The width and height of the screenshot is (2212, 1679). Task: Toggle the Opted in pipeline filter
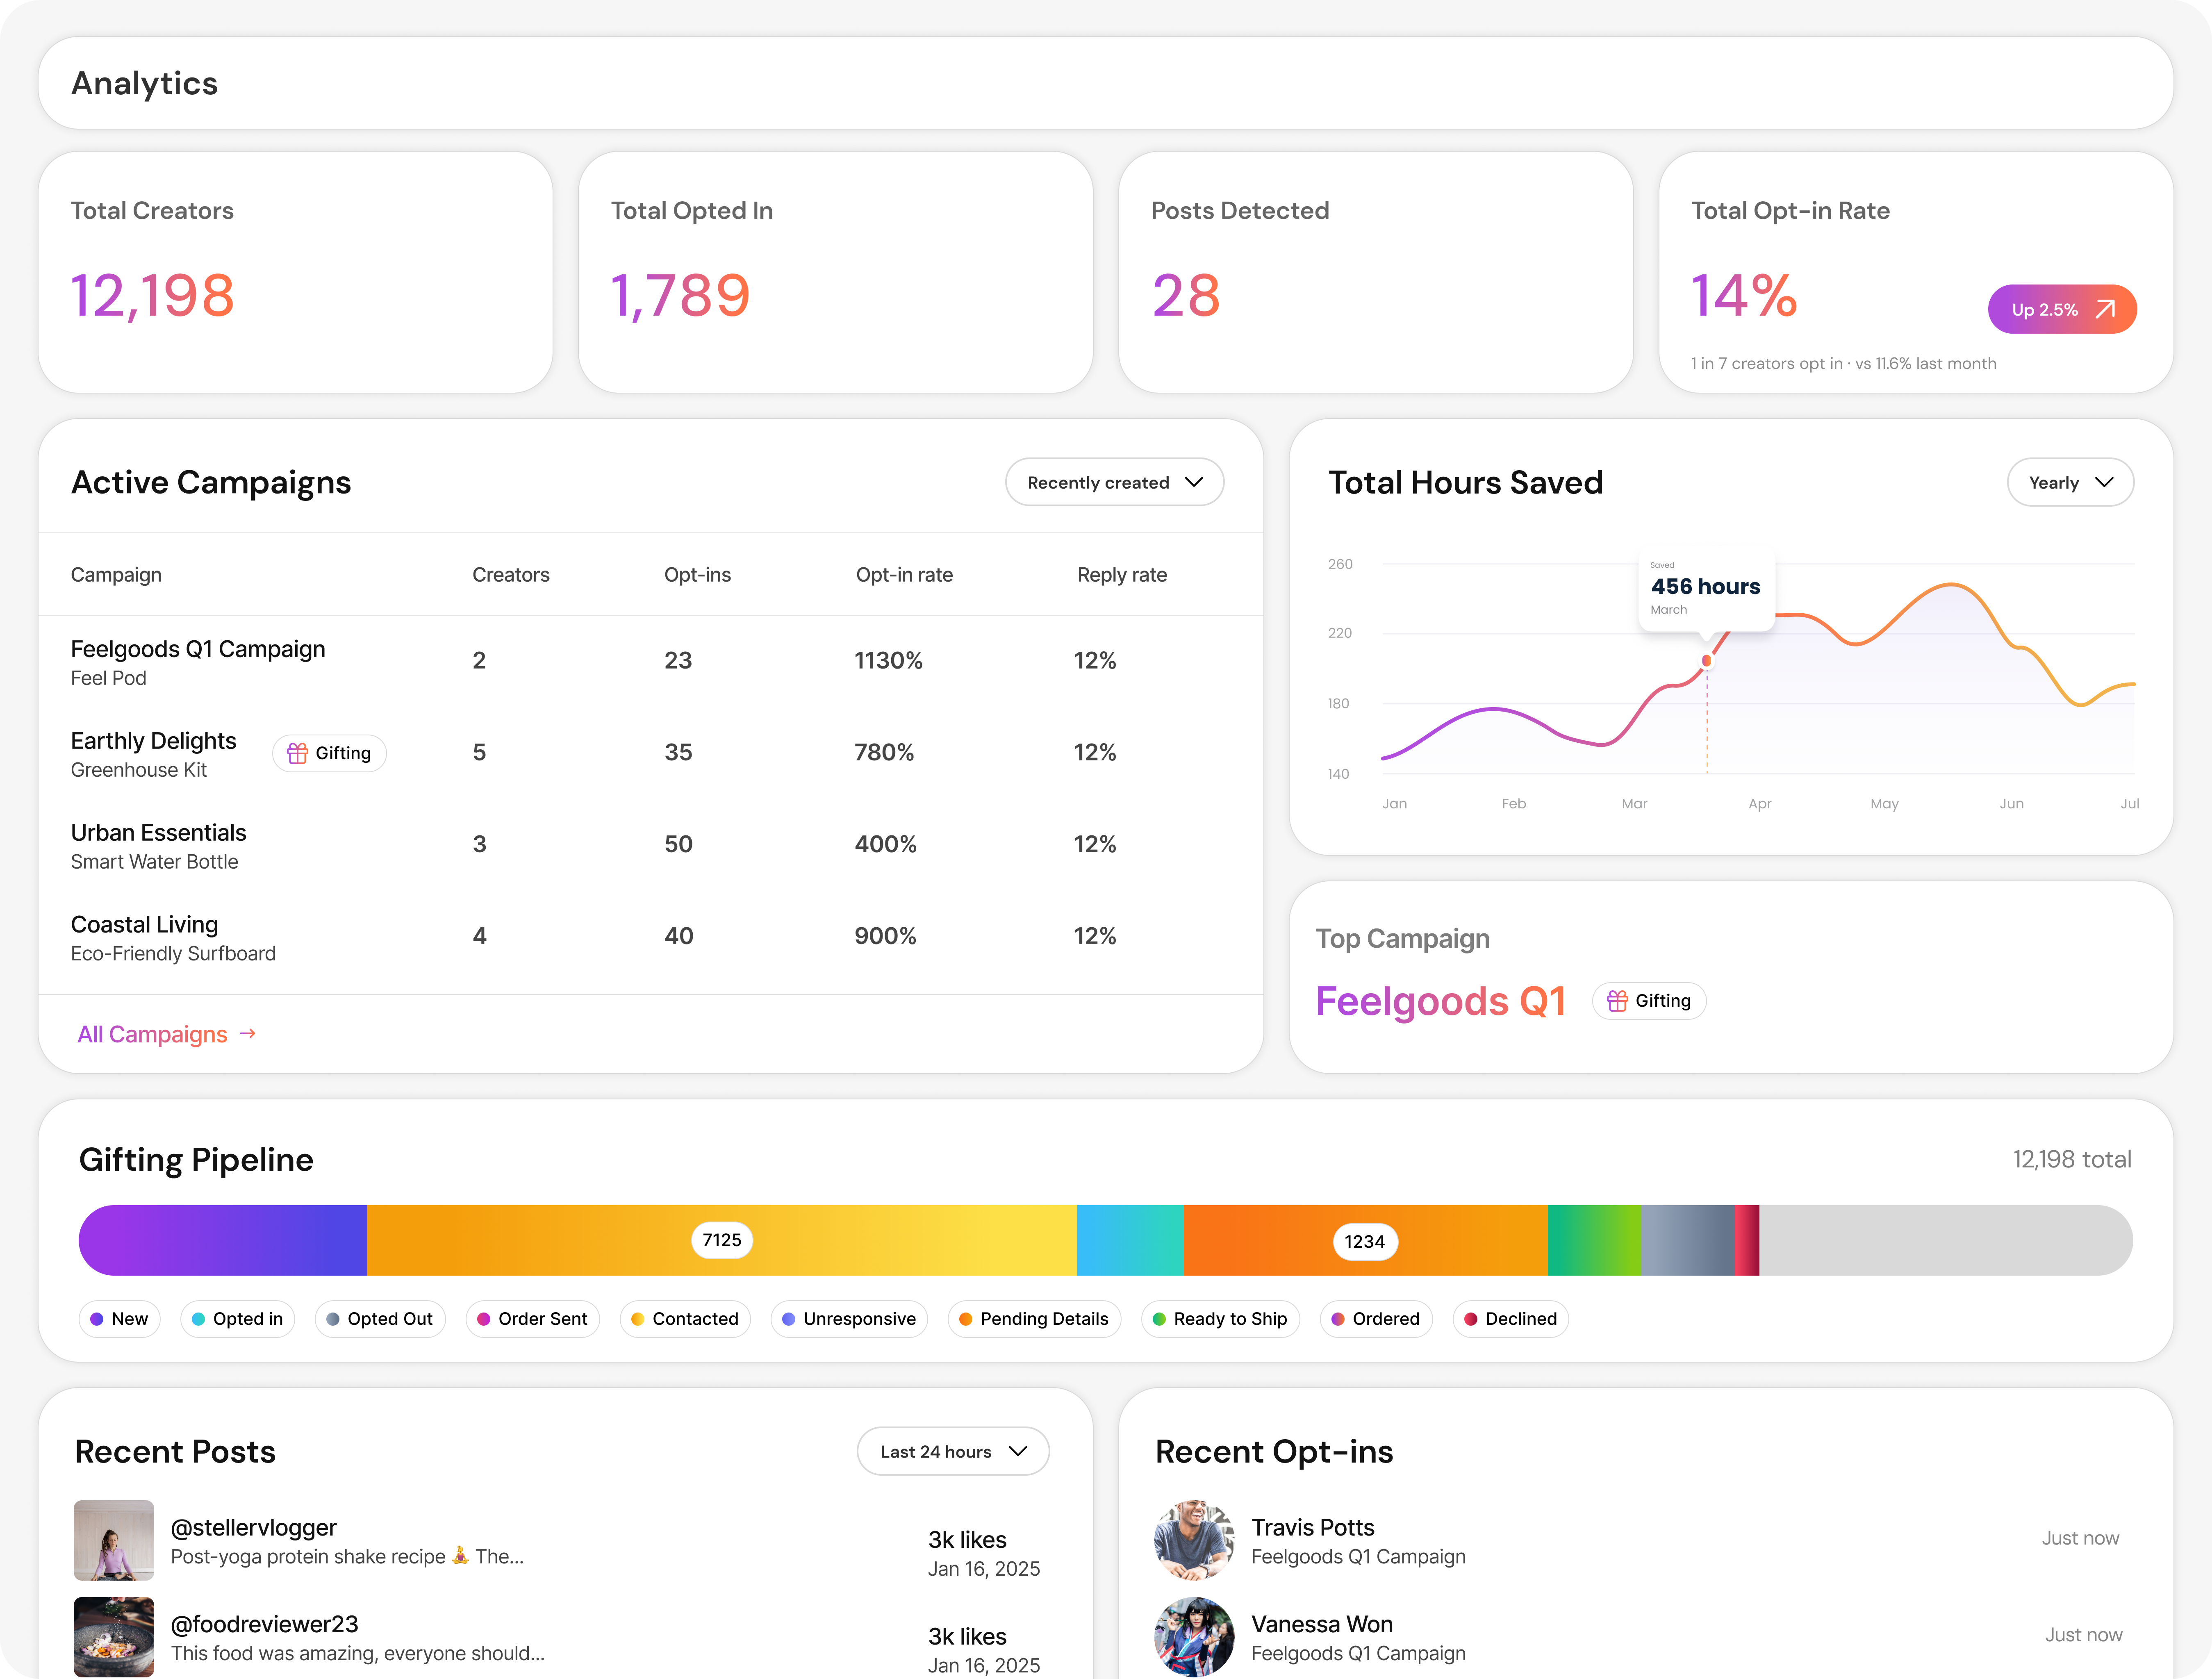pyautogui.click(x=237, y=1319)
